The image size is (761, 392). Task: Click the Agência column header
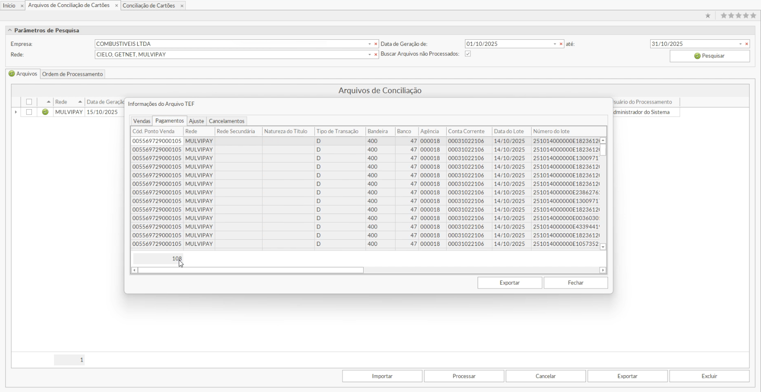tap(432, 132)
